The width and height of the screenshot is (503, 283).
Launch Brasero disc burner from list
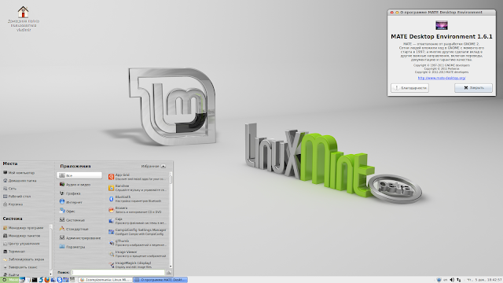138,210
